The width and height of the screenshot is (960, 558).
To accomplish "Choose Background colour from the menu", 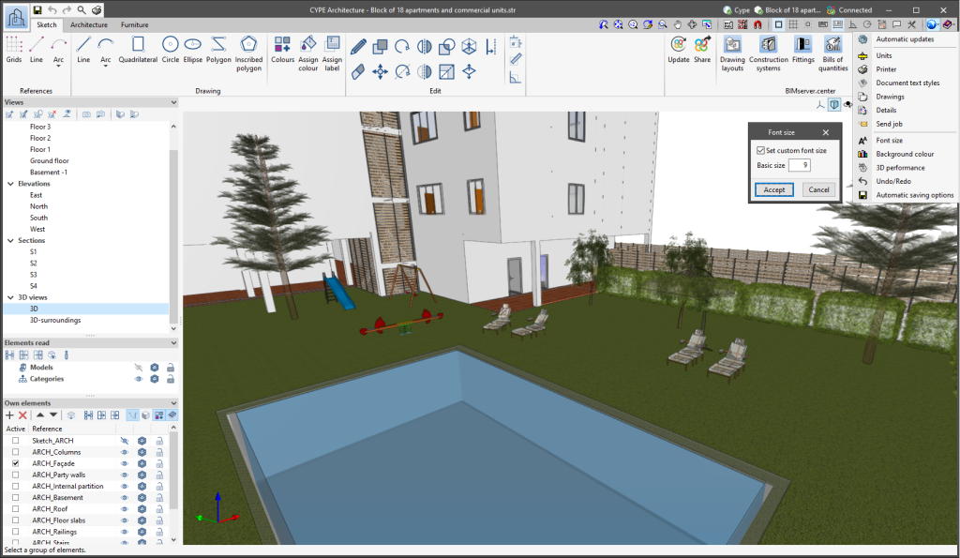I will coord(904,154).
